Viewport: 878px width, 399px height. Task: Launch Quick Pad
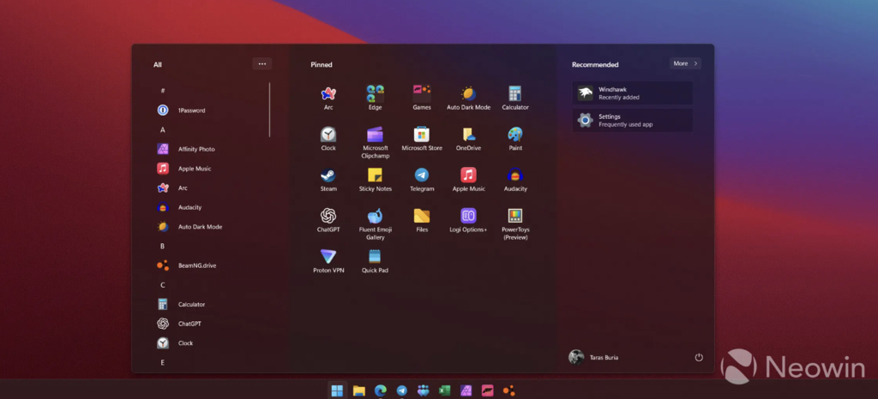coord(376,261)
